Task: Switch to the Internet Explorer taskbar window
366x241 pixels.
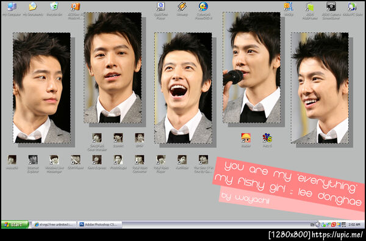Action: click(x=54, y=225)
